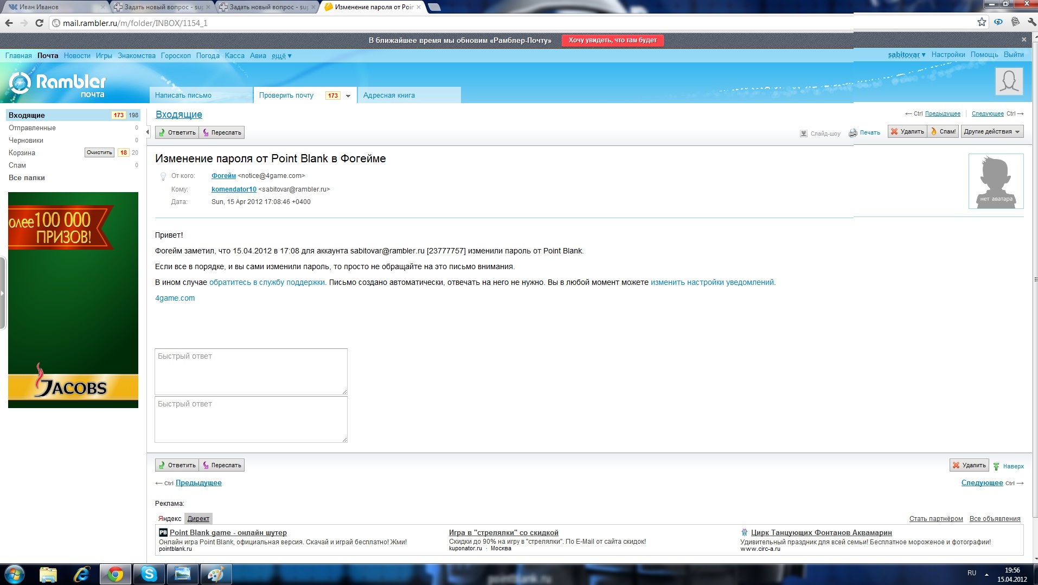Image resolution: width=1038 pixels, height=585 pixels.
Task: Close the Иван Иванов browser tab
Action: point(103,7)
